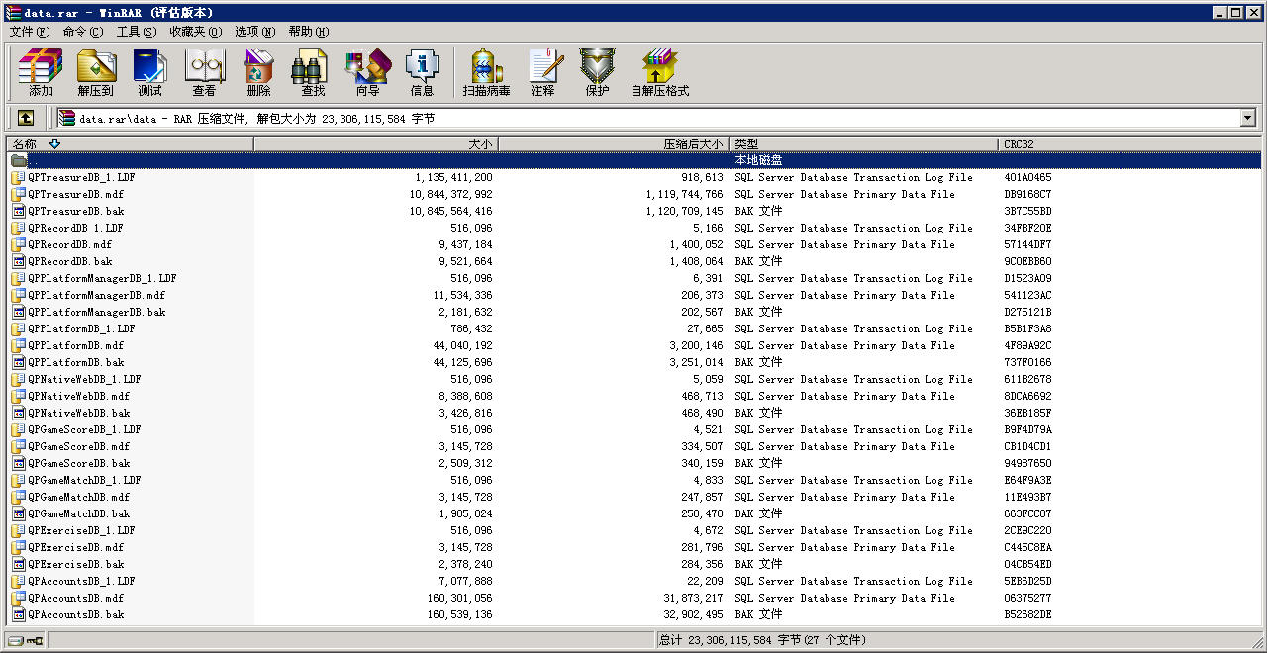Click the 添加 (Add) toolbar icon
Screen dimensions: 1267x653
click(x=41, y=73)
